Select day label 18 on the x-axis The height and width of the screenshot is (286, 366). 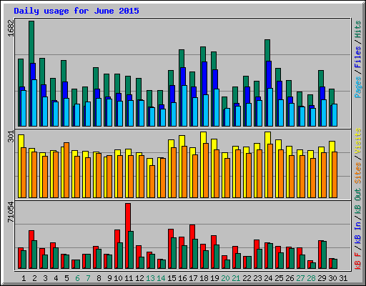(x=204, y=278)
